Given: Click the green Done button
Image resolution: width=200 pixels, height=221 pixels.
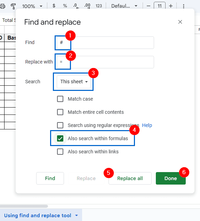Looking at the screenshot, I should pyautogui.click(x=171, y=178).
